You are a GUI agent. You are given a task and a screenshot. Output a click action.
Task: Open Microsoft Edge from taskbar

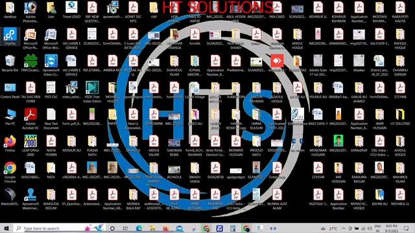pos(139,228)
